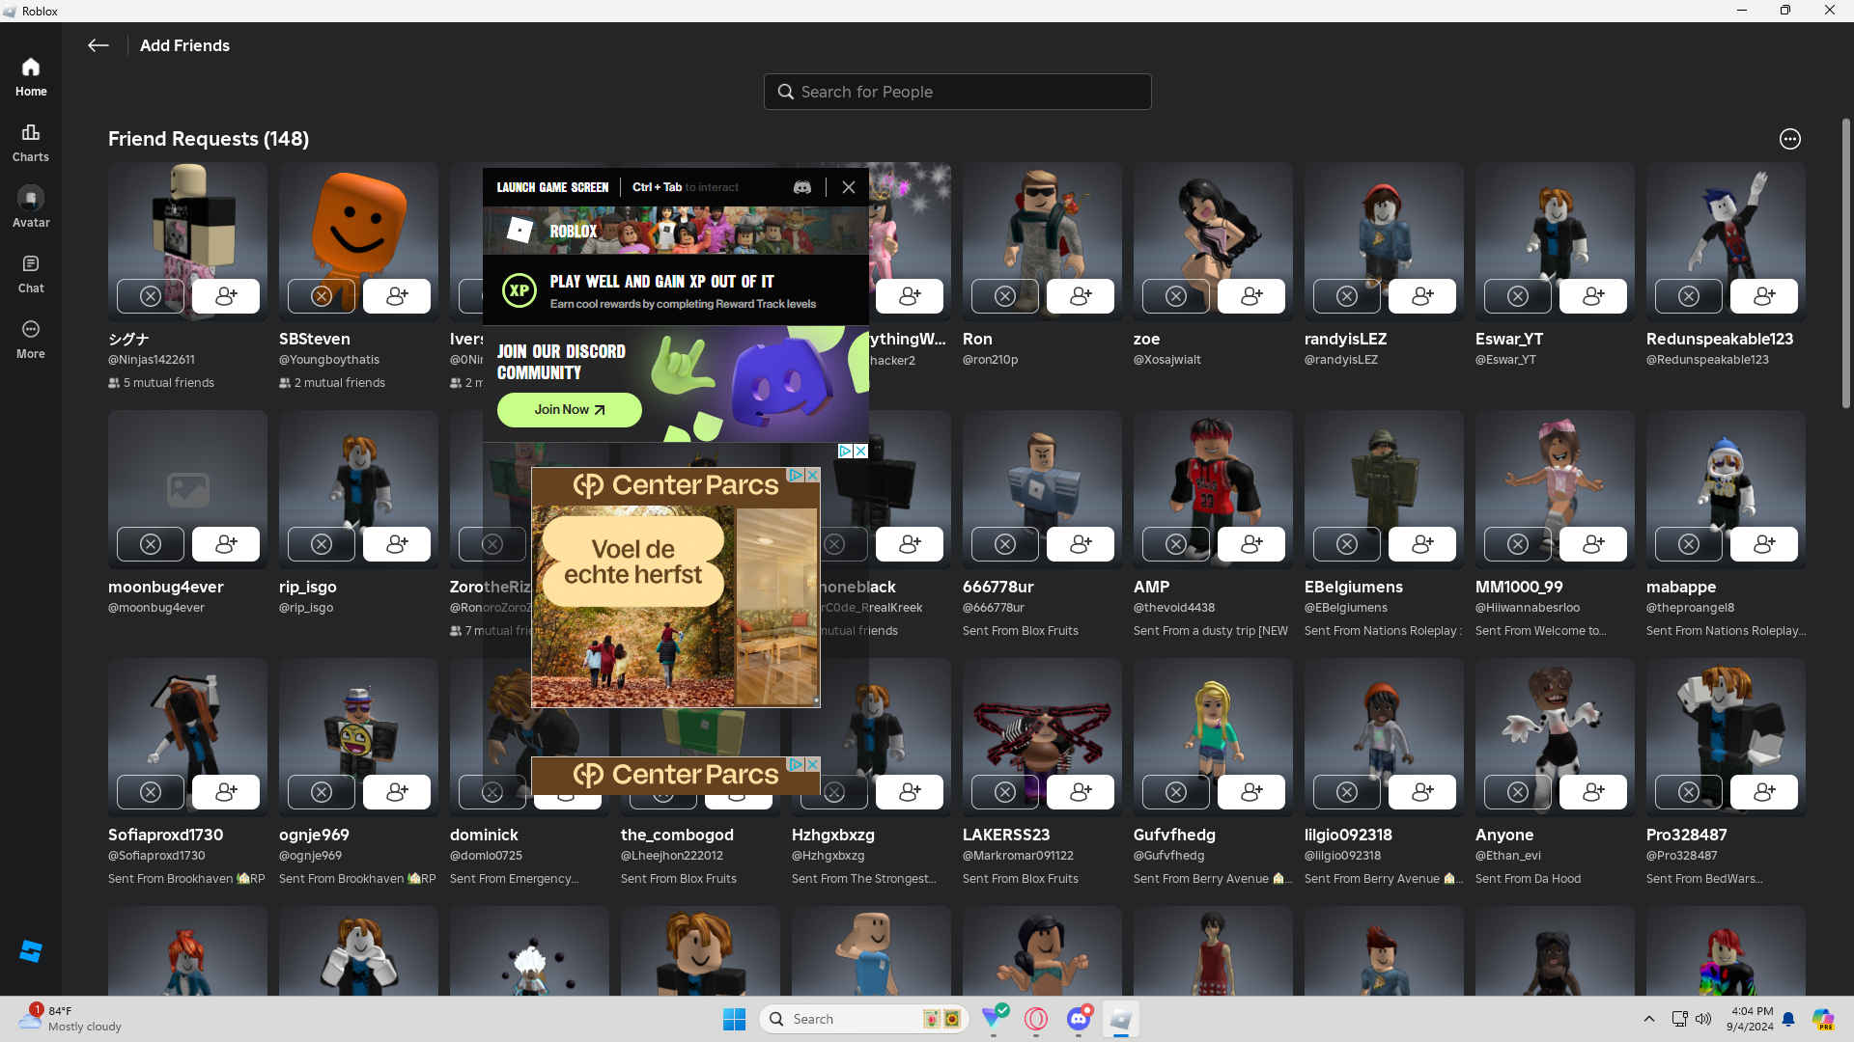Click the back arrow beside Add Friends
The image size is (1854, 1042).
[x=98, y=45]
